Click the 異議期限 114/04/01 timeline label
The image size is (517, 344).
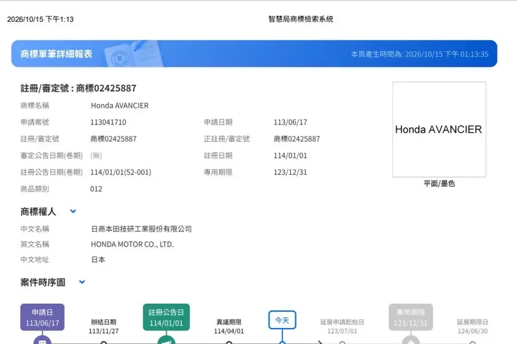(229, 327)
